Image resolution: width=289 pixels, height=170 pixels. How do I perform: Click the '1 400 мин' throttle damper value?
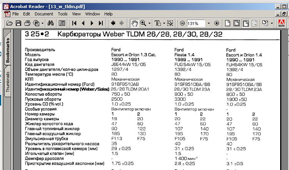[x=186, y=158]
